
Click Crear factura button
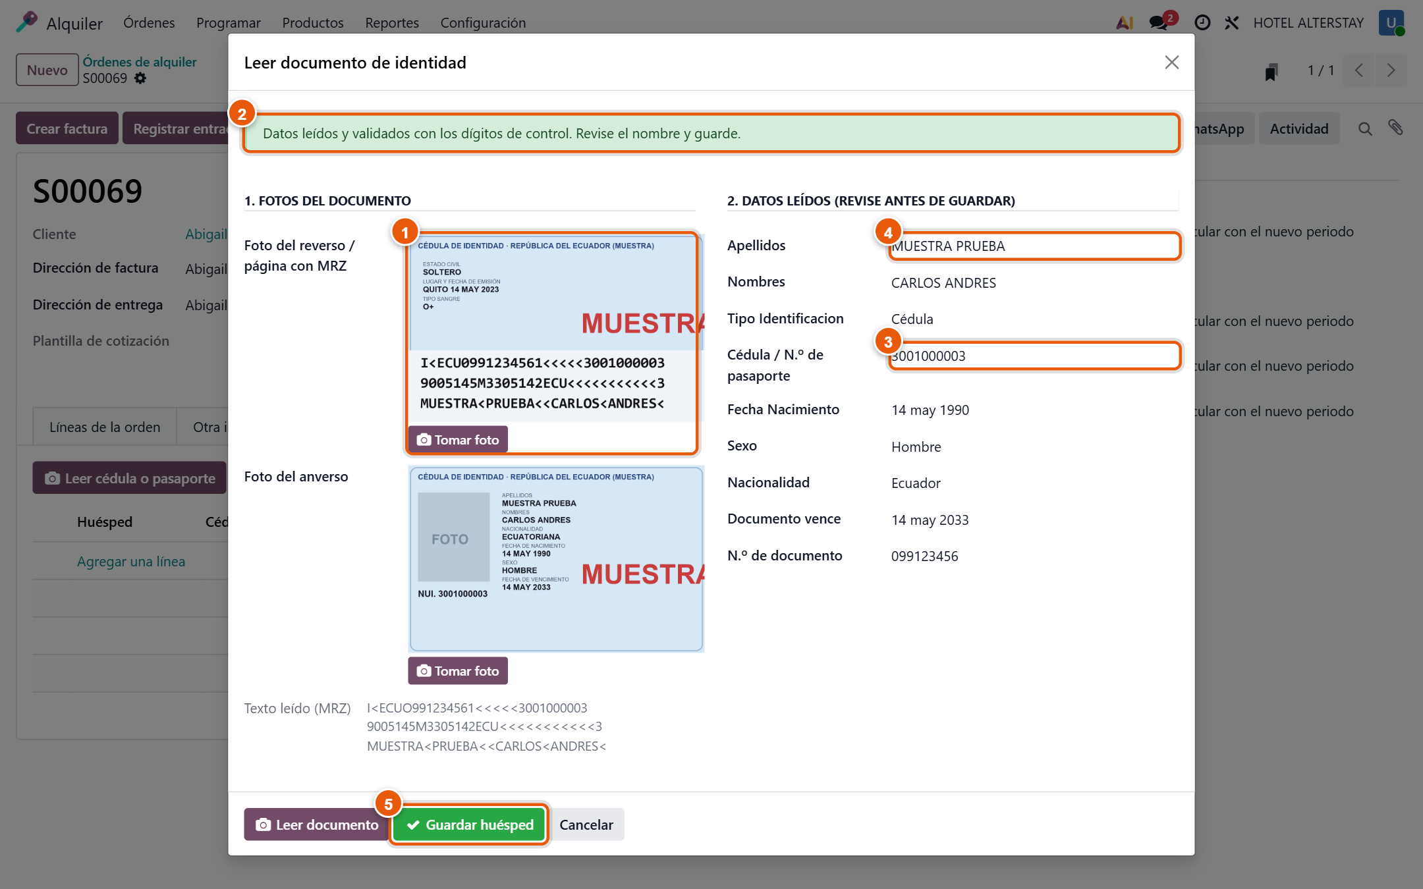67,128
